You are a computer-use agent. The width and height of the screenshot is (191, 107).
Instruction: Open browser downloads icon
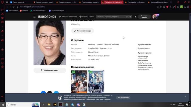coord(185,7)
